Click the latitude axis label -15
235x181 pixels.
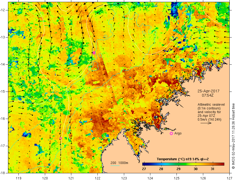coord(3,92)
